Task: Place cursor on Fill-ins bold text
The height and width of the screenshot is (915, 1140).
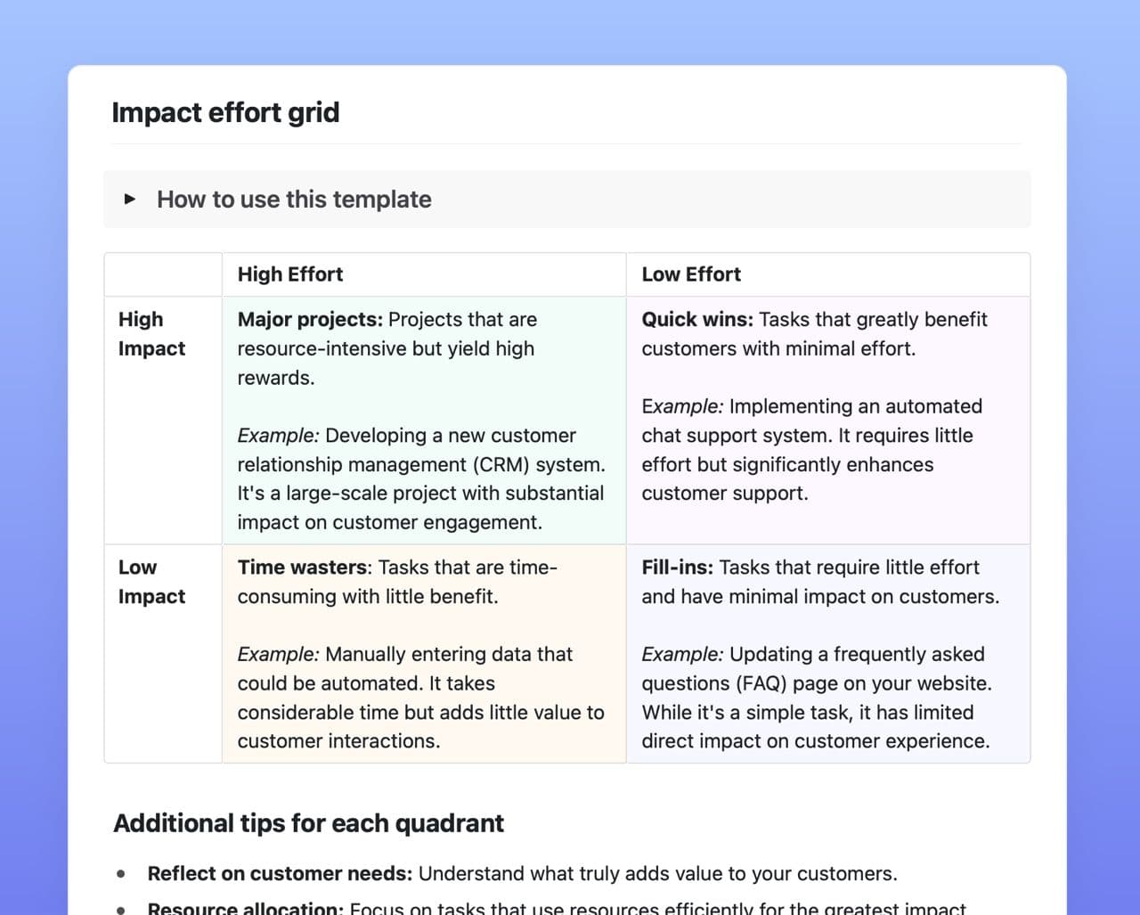Action: coord(677,568)
